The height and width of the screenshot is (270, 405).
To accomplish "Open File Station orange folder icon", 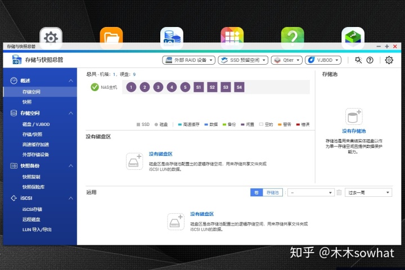I will click(111, 38).
